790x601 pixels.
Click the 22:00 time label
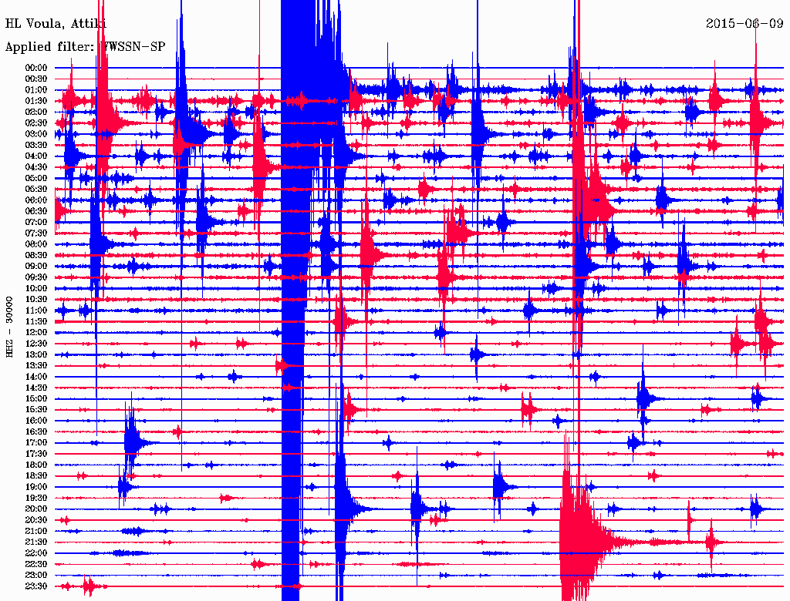tap(36, 553)
